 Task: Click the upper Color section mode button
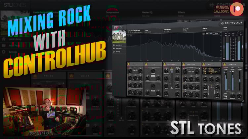[153, 76]
